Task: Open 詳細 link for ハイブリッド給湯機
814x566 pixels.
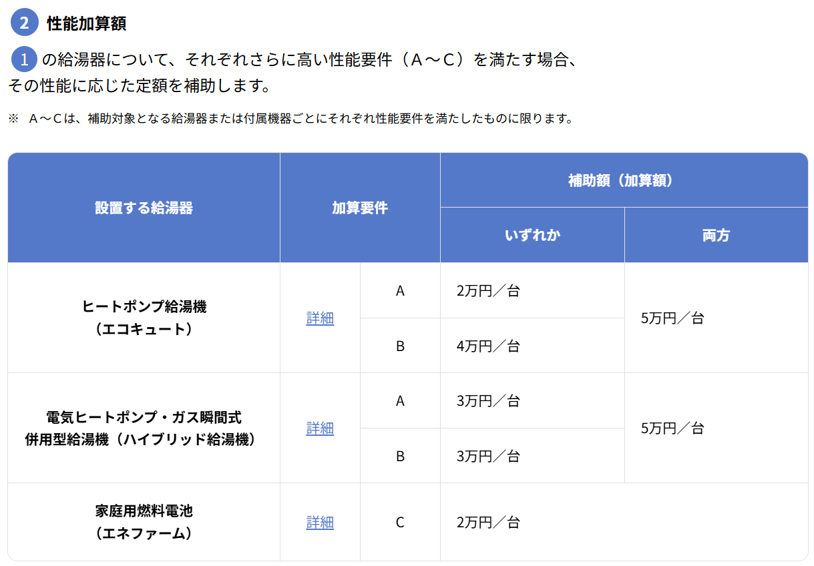Action: (x=320, y=429)
